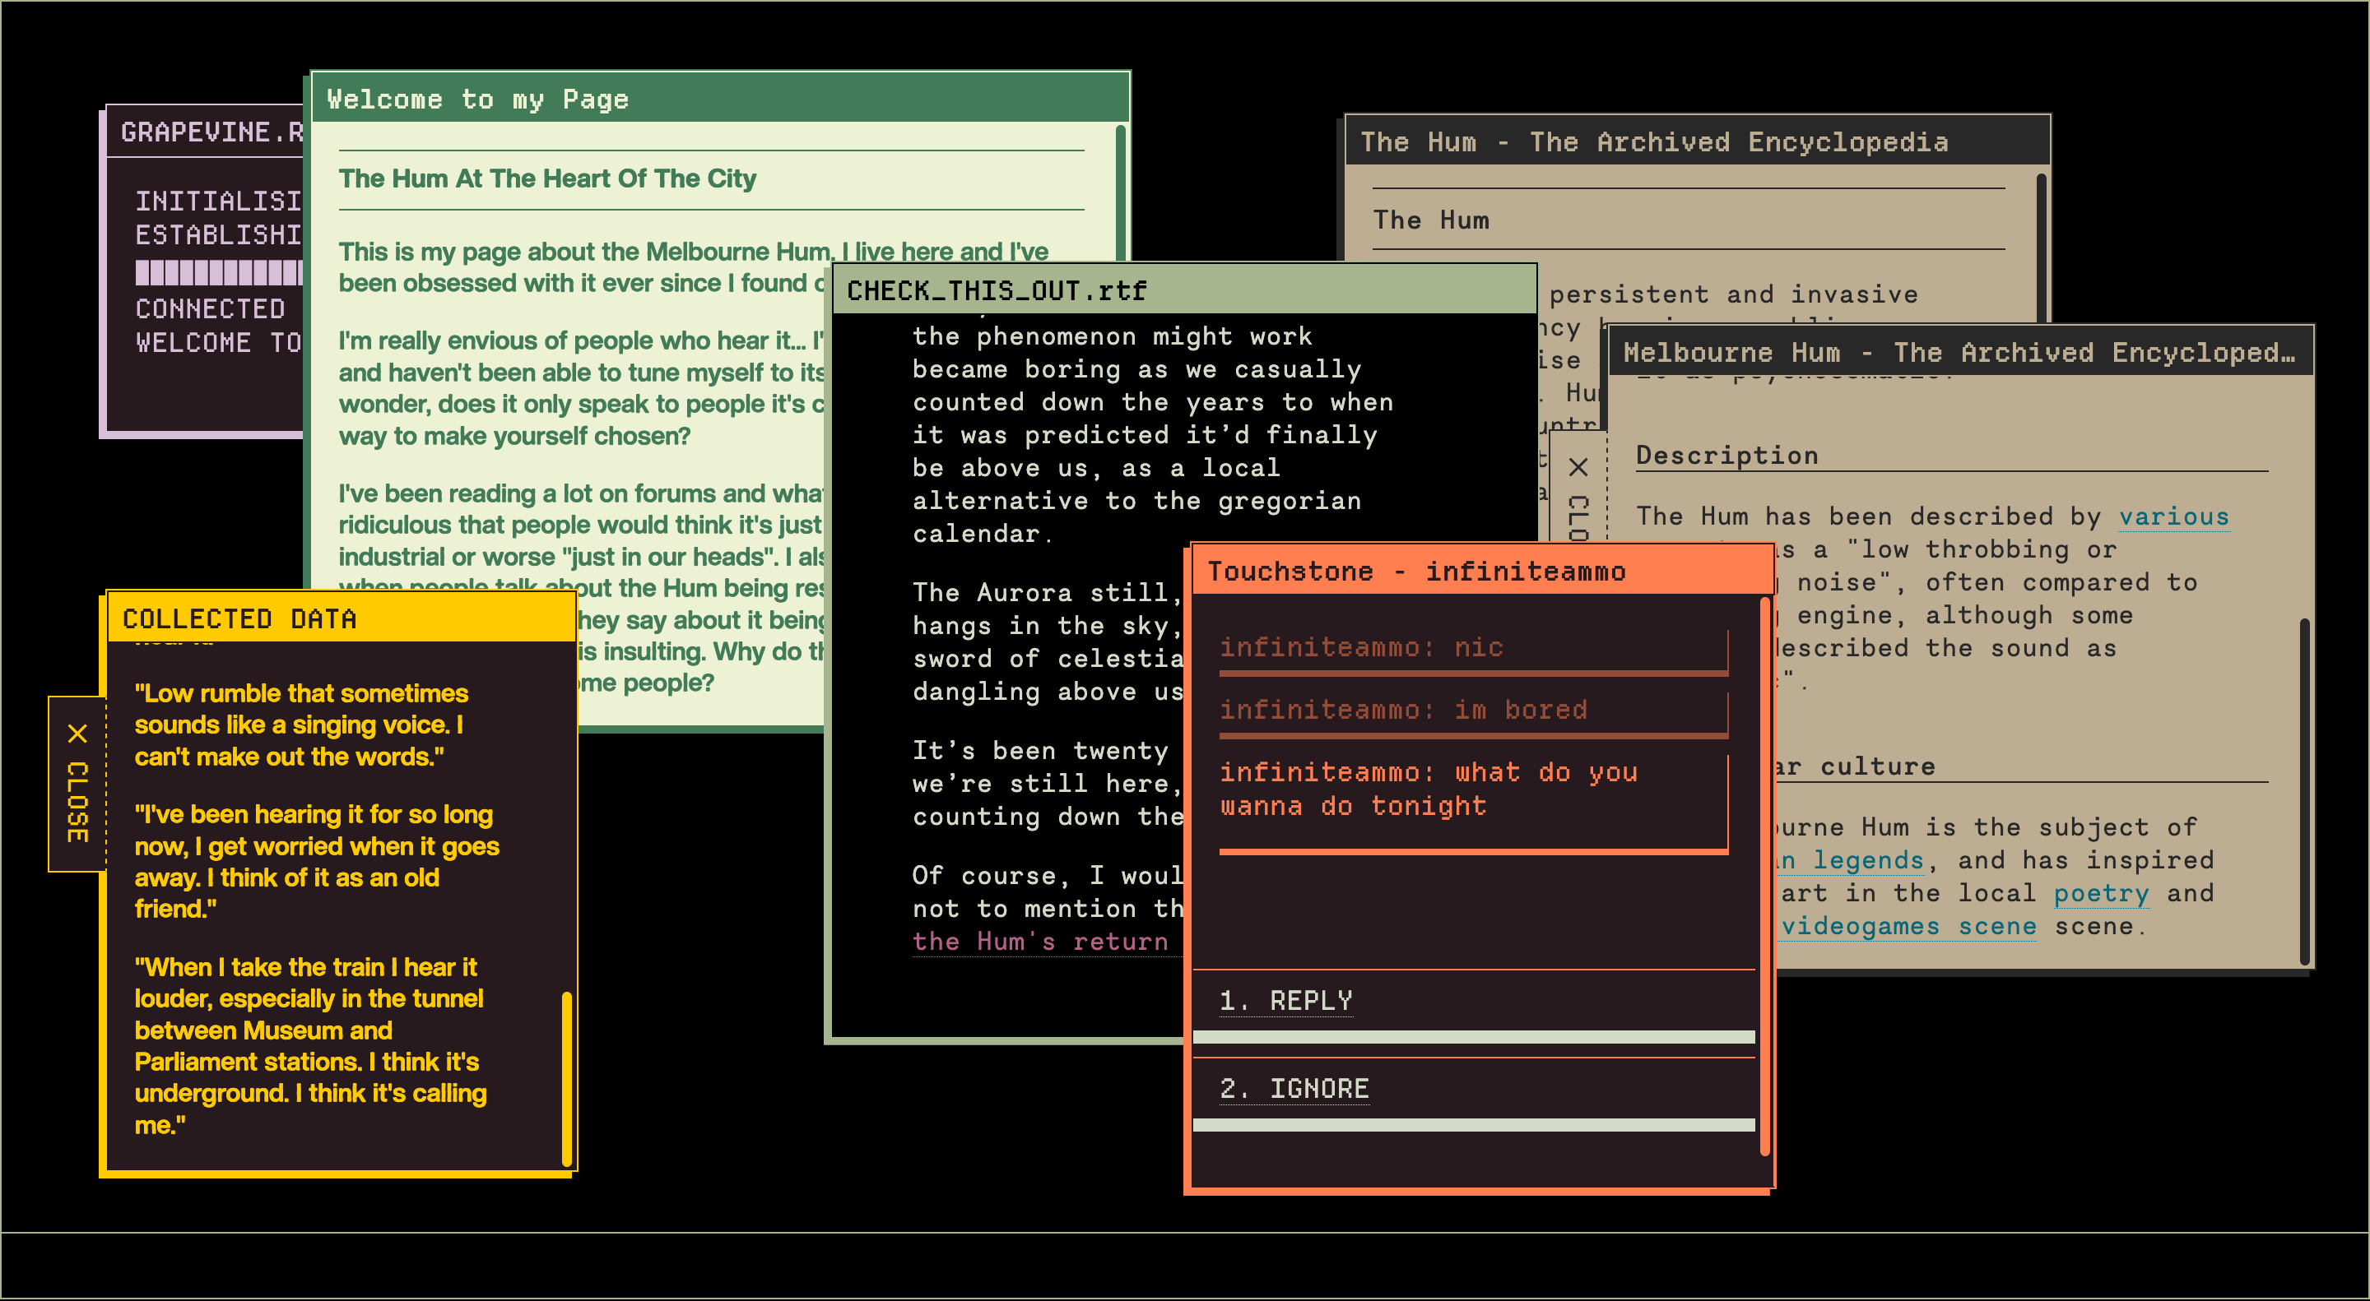Click the Grapevine connection progress bar
2370x1301 pixels.
[218, 272]
